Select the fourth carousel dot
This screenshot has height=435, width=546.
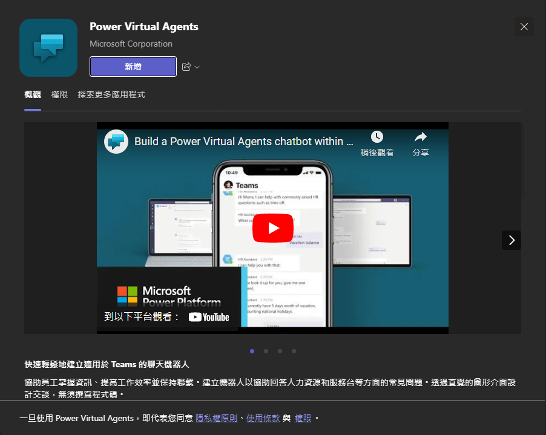pyautogui.click(x=294, y=351)
